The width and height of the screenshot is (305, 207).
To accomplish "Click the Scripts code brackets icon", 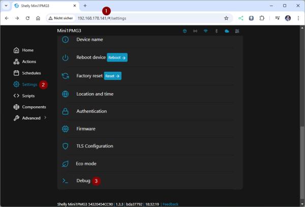I will tap(16, 96).
